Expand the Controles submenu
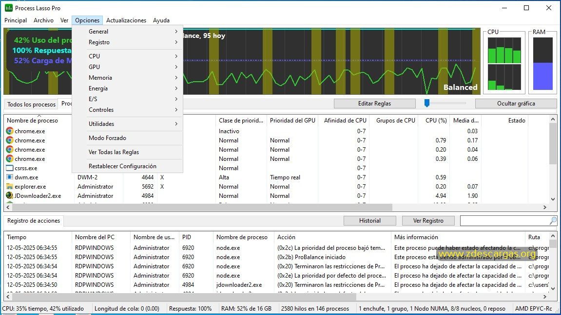This screenshot has width=561, height=315. (x=127, y=109)
